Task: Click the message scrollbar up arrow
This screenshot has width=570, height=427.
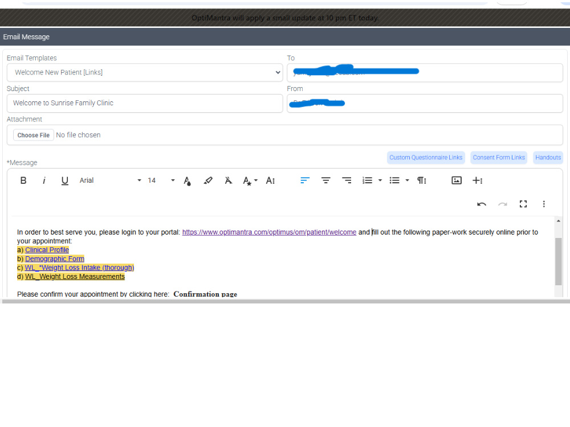Action: (x=559, y=221)
